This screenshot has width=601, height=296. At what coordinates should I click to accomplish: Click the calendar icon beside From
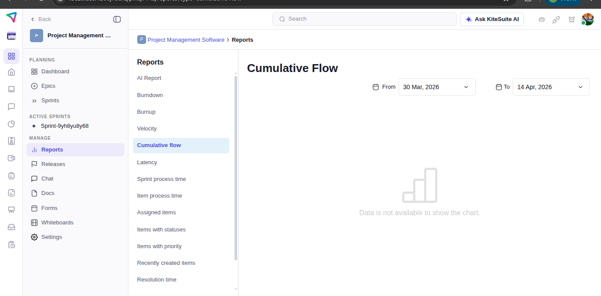click(x=376, y=87)
